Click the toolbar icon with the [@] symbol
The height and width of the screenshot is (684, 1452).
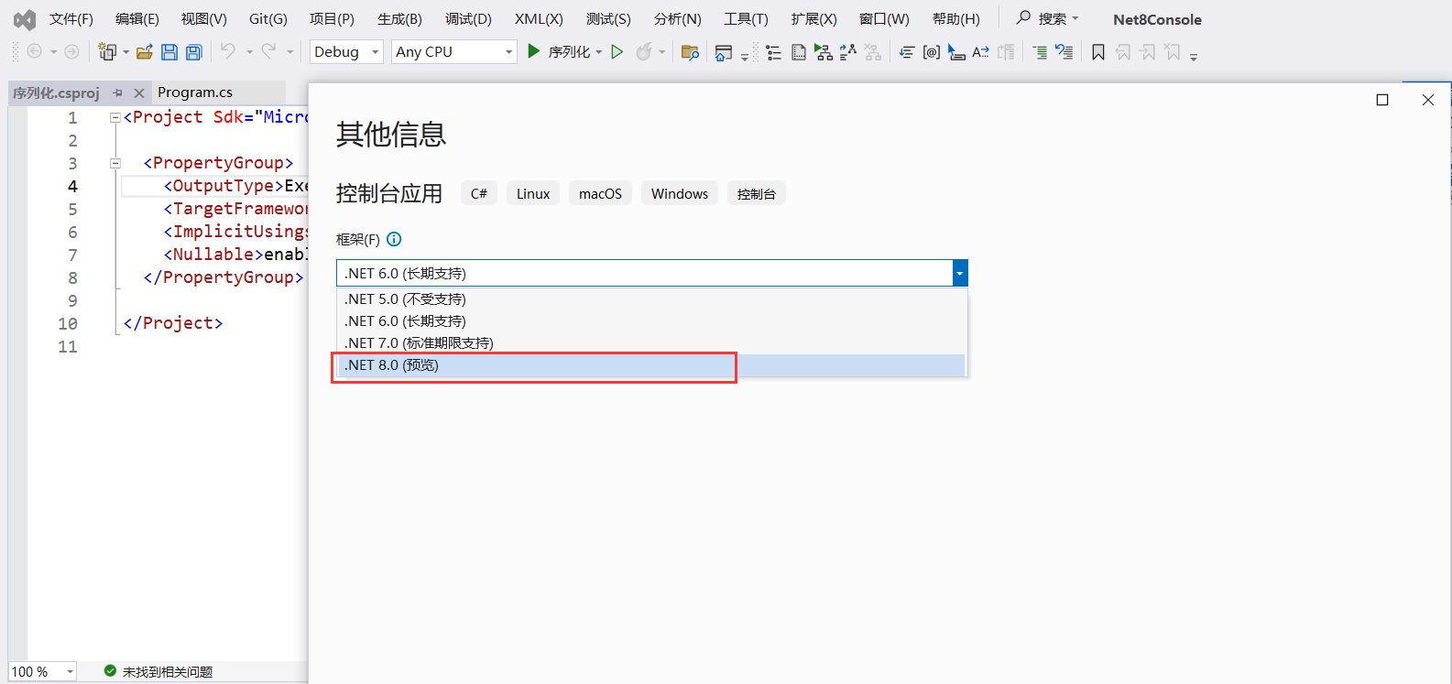[x=931, y=52]
